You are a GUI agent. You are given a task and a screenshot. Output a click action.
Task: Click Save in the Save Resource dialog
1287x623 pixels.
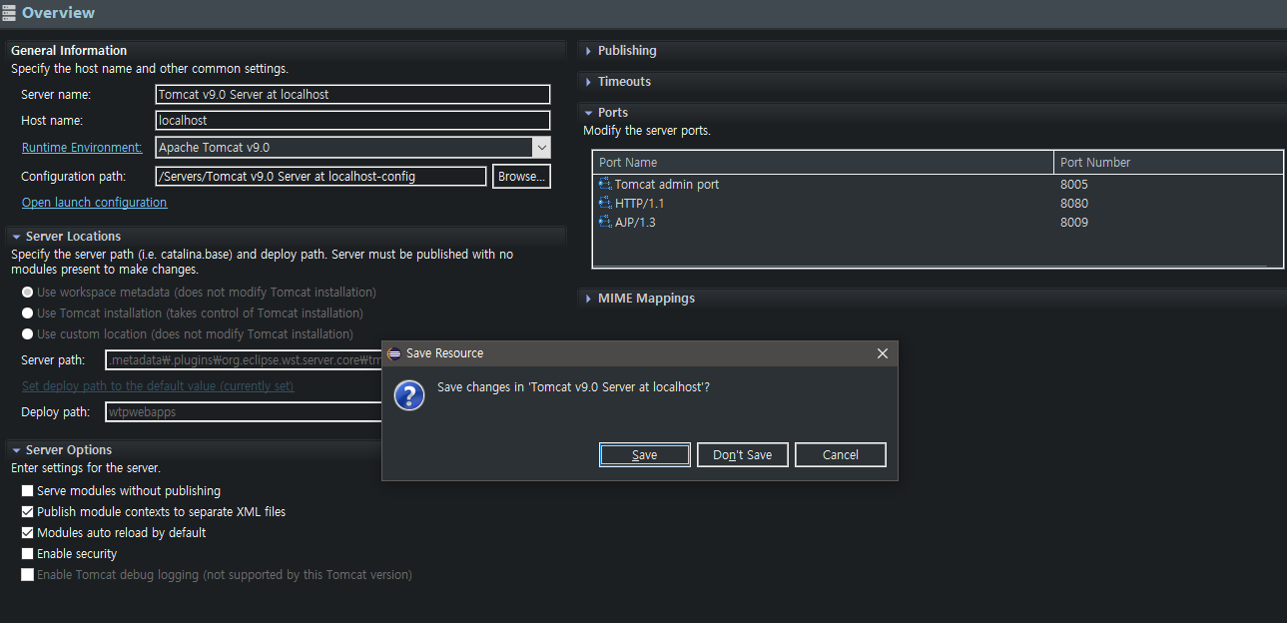coord(644,455)
